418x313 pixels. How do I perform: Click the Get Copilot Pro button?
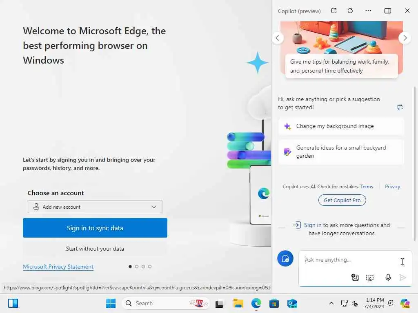click(342, 200)
